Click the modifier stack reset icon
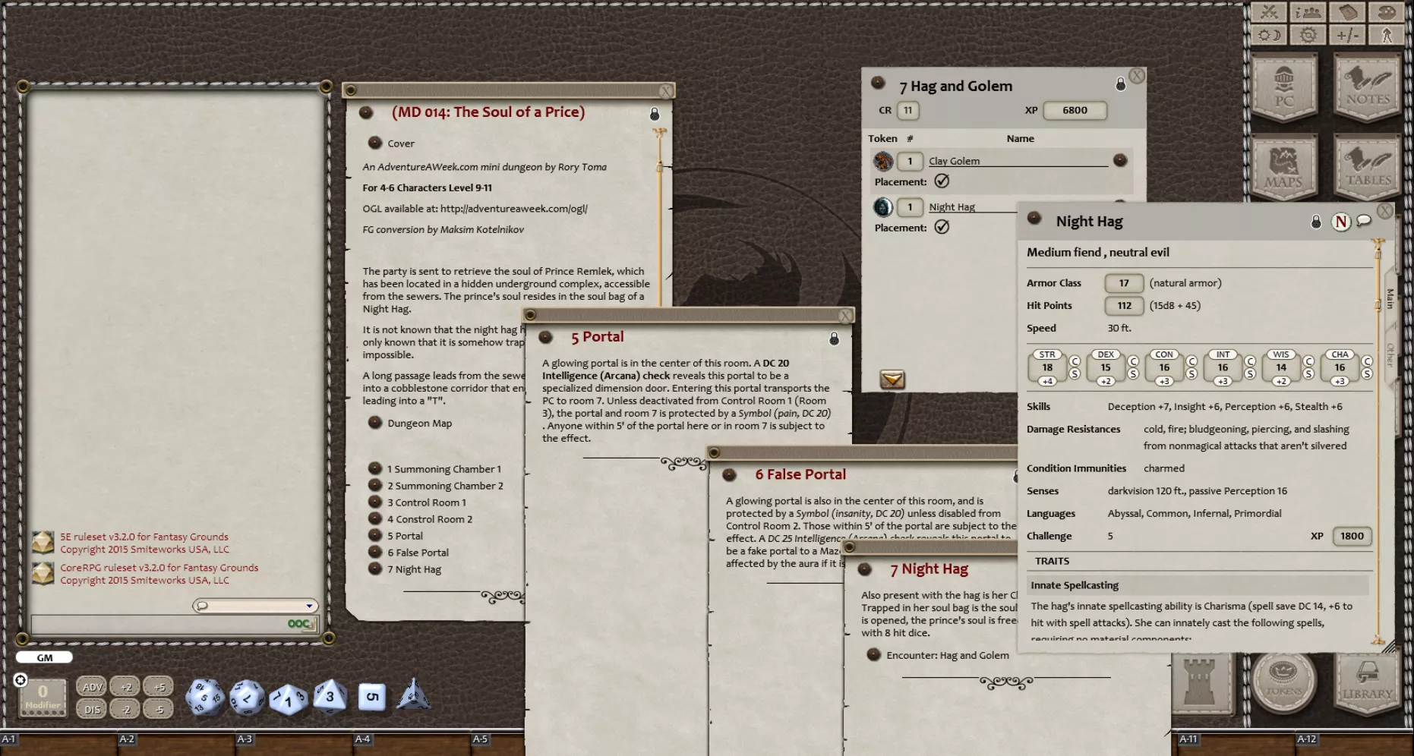This screenshot has height=756, width=1414. coord(21,680)
